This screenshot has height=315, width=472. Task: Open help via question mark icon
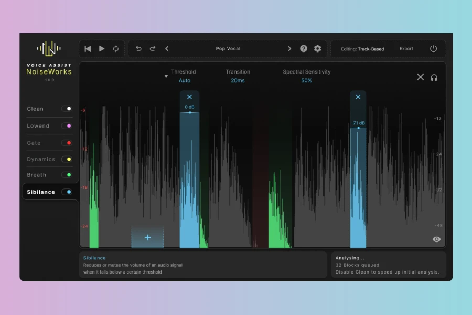point(304,49)
